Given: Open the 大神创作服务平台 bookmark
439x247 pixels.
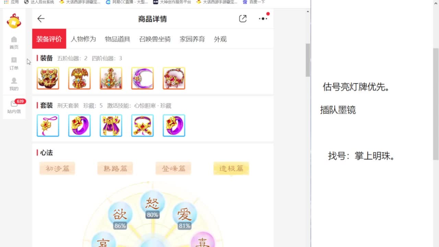Looking at the screenshot, I should click(172, 2).
